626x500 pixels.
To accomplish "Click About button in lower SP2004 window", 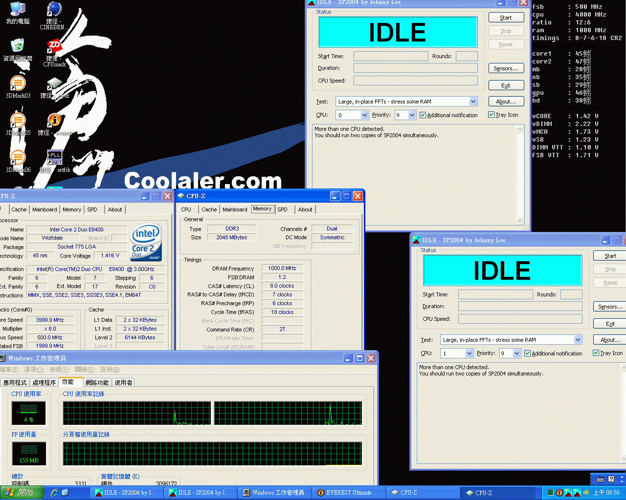I will pyautogui.click(x=610, y=340).
